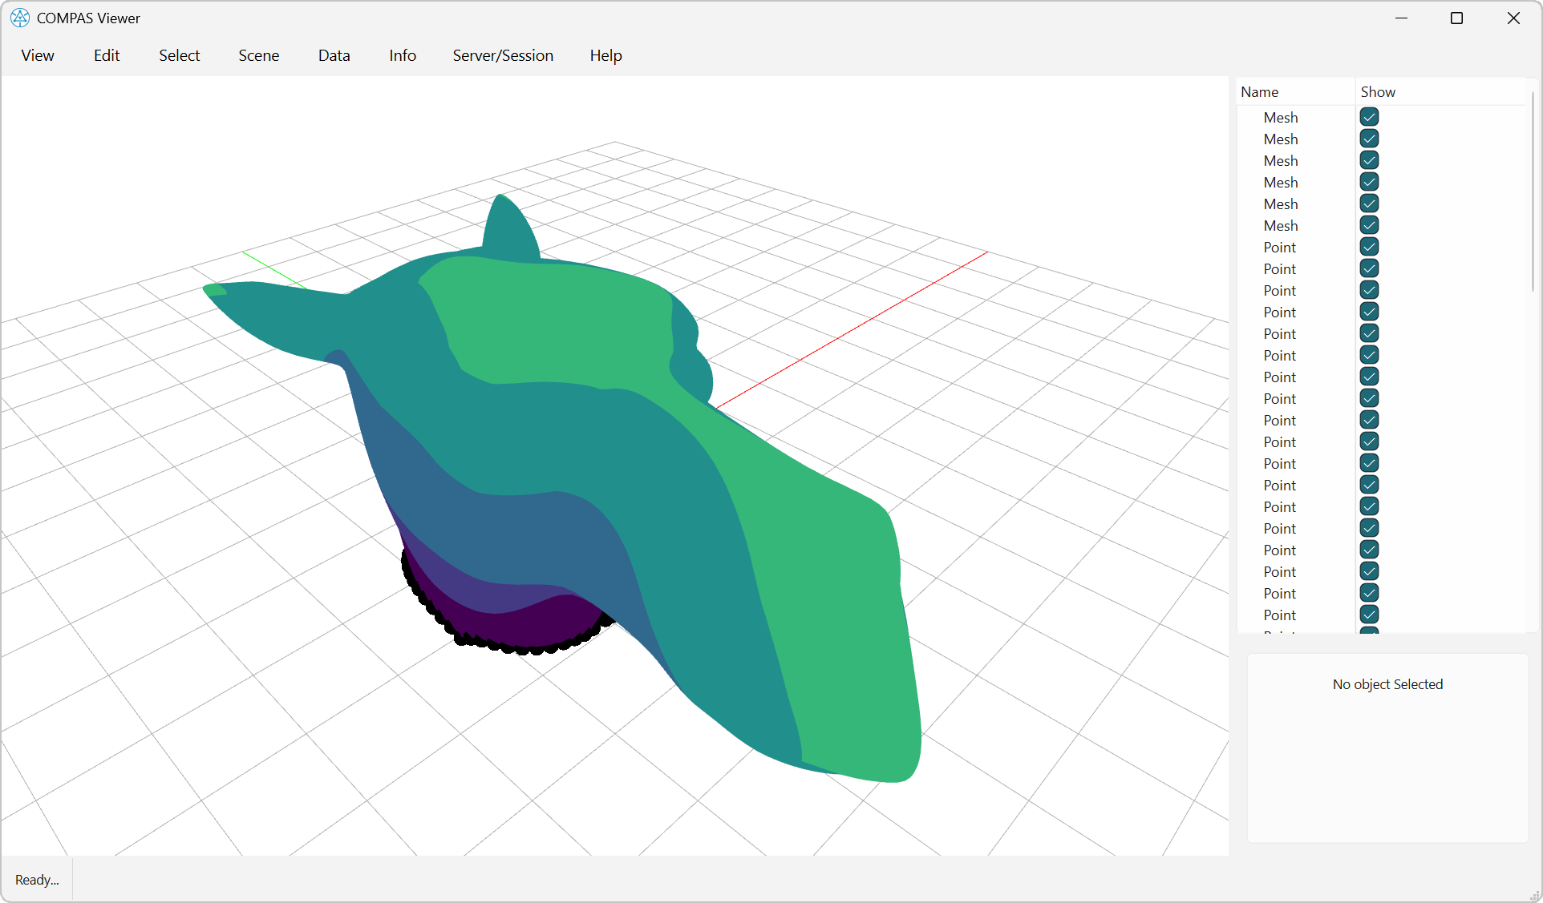Select the first Mesh item in the scene list
This screenshot has width=1543, height=903.
coord(1281,117)
